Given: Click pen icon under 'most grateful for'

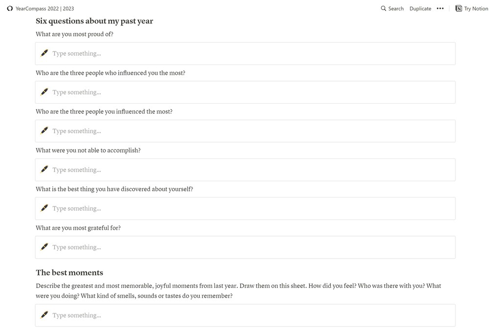Looking at the screenshot, I should pos(44,247).
